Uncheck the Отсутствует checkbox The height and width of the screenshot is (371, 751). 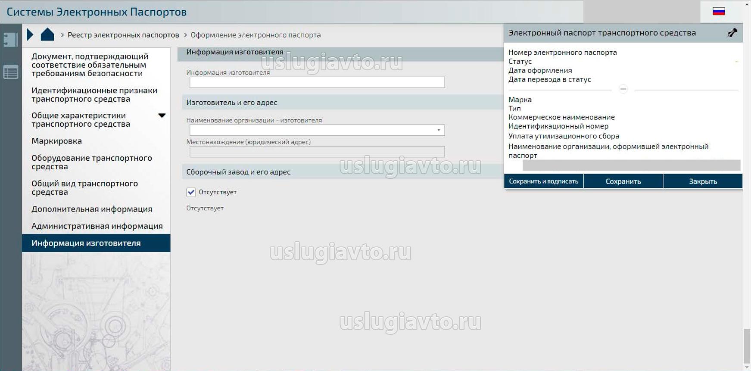click(x=191, y=192)
